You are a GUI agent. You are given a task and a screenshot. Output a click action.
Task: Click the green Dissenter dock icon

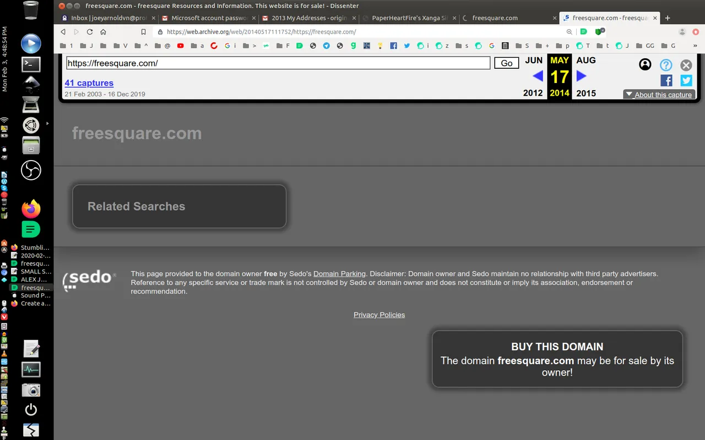[x=31, y=229]
